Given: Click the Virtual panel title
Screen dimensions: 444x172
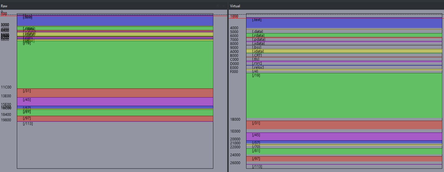Looking at the screenshot, I should click(235, 6).
